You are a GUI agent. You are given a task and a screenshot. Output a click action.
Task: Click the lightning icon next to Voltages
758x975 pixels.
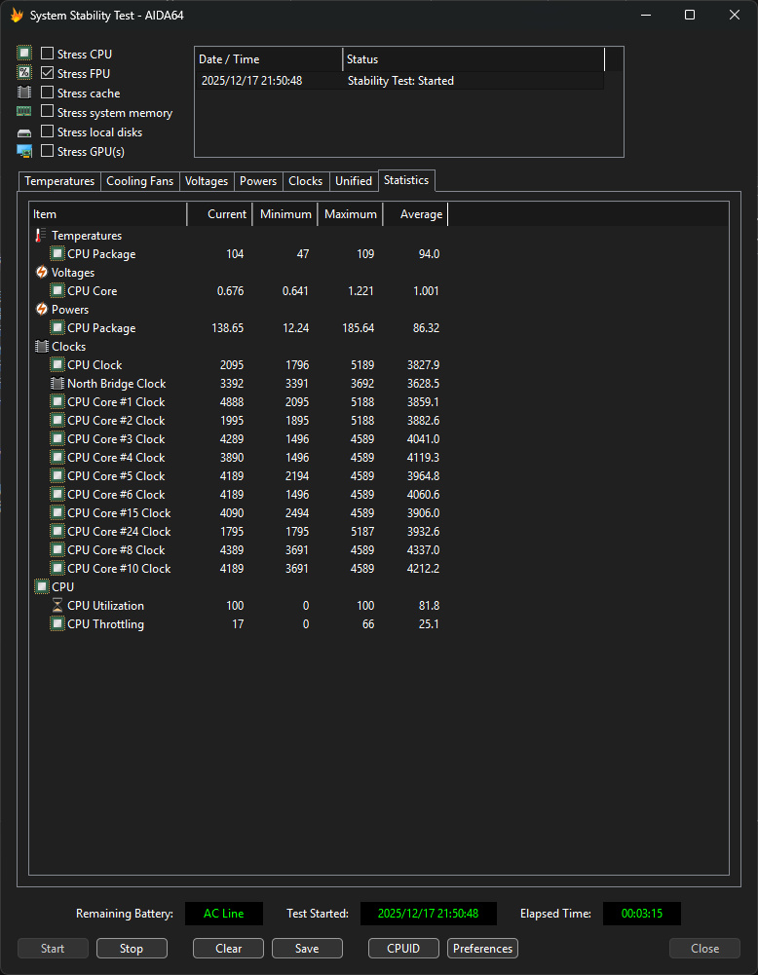(x=42, y=273)
